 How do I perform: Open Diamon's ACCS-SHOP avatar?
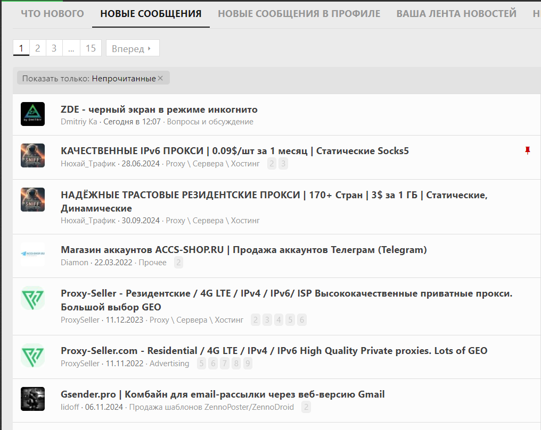(x=32, y=254)
